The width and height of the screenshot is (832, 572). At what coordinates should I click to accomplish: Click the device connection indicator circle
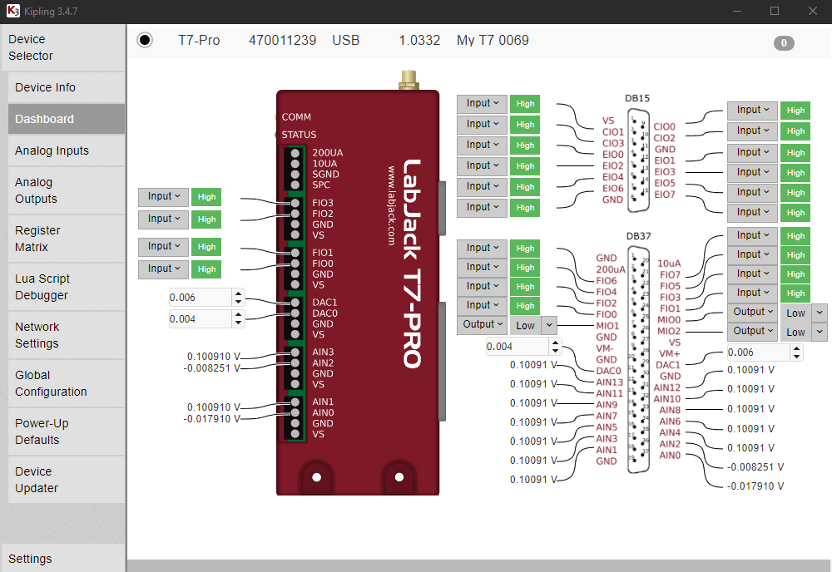pyautogui.click(x=145, y=39)
